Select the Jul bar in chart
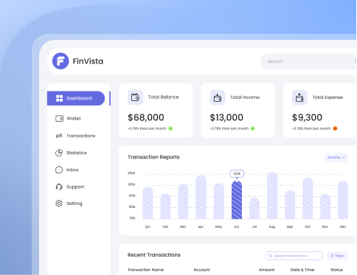Viewport: 357px width, 275px height. point(254,209)
